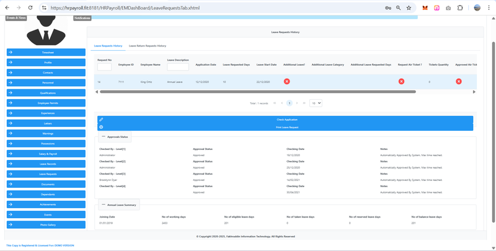Click the Print Leave Request button
Image resolution: width=496 pixels, height=251 pixels.
pos(285,127)
